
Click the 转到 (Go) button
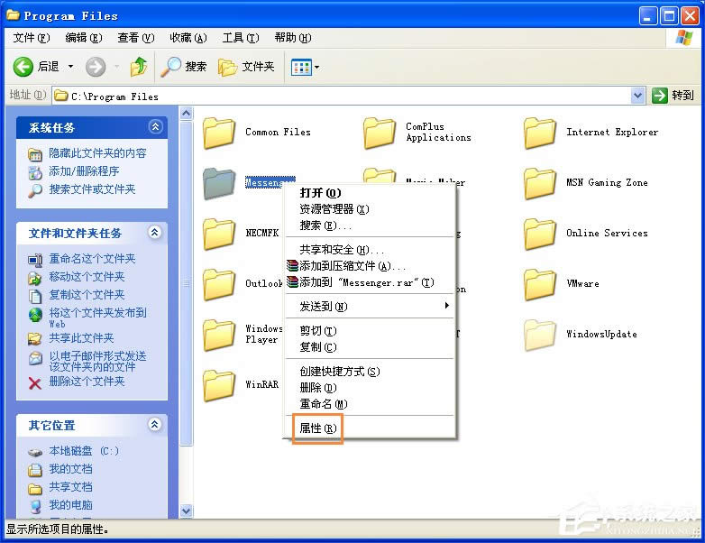(x=673, y=96)
